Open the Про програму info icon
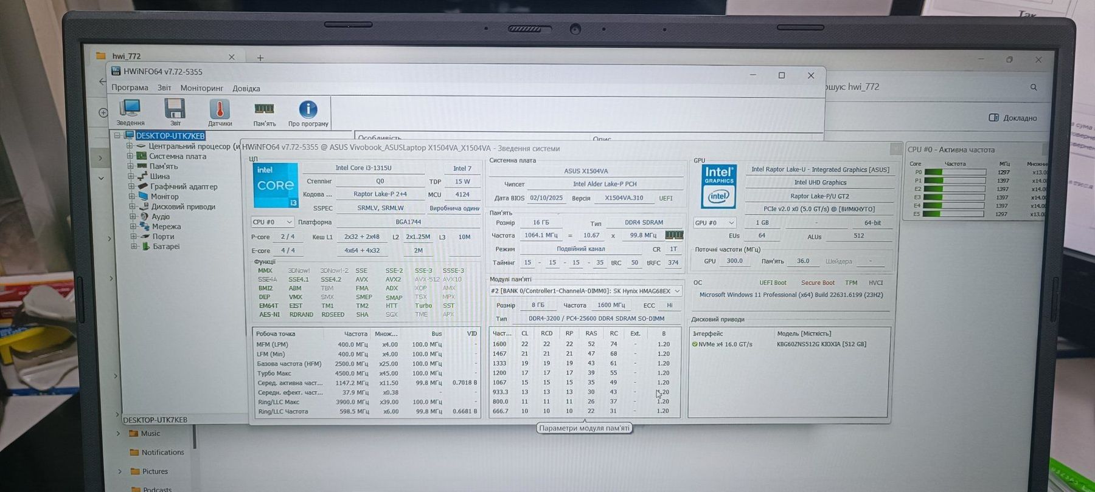 (x=308, y=110)
